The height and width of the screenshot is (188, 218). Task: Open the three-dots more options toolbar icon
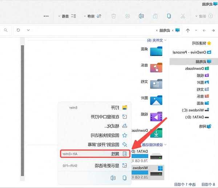point(46,16)
